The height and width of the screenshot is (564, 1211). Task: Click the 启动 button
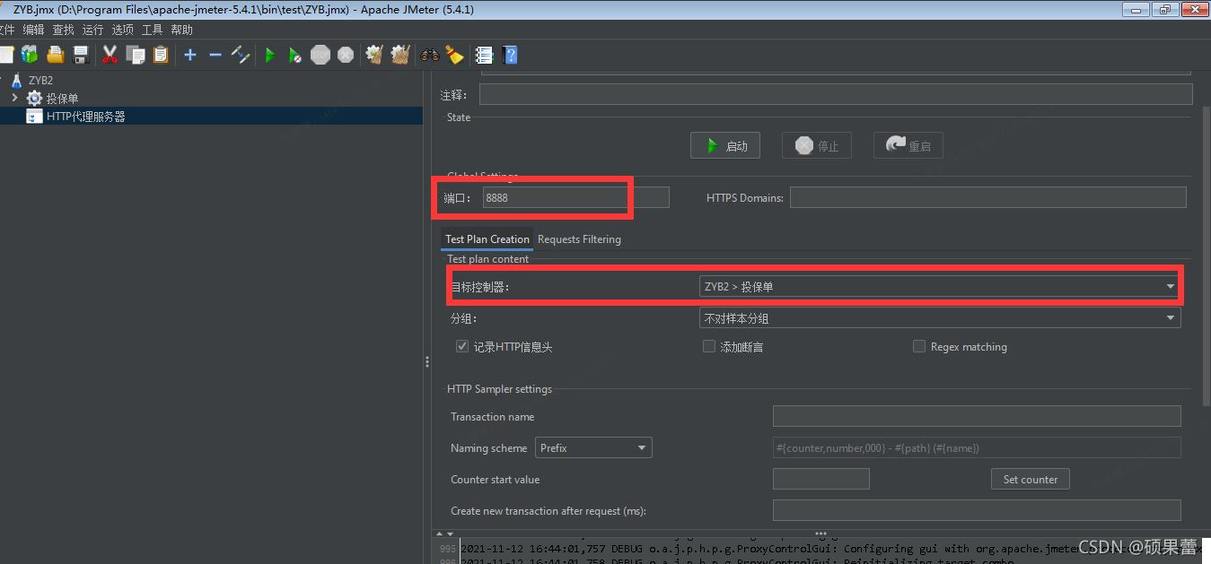[725, 145]
